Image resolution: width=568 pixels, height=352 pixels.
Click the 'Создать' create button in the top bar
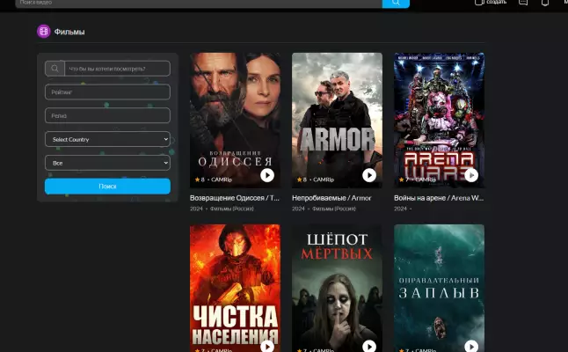[491, 2]
